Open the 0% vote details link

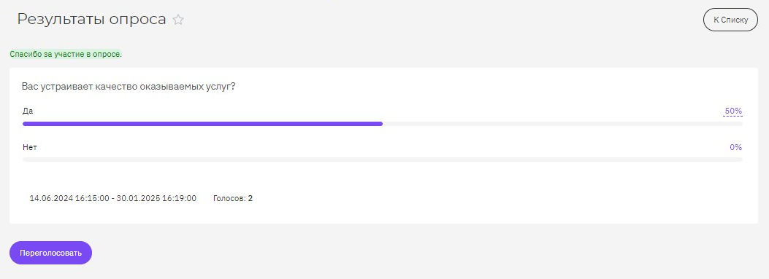pos(735,147)
